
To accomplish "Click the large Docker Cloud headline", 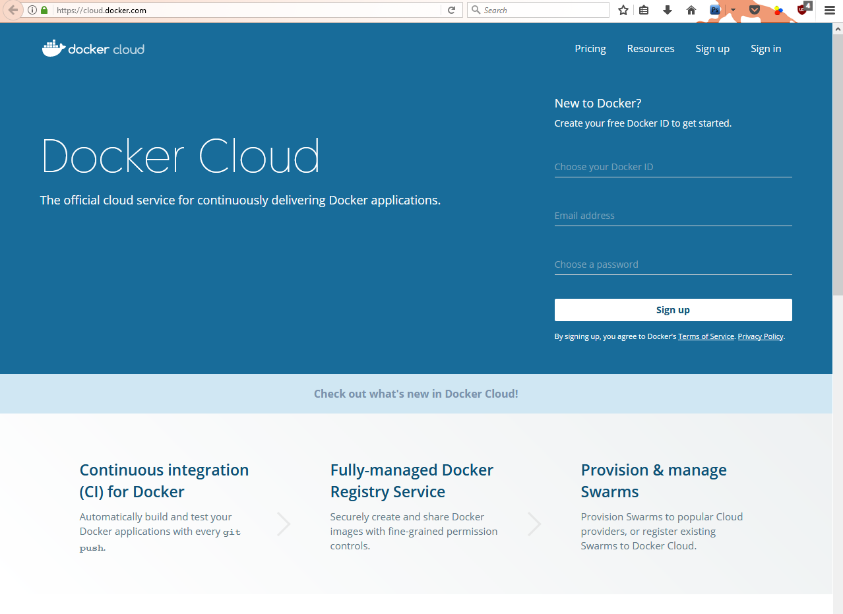I will point(181,156).
